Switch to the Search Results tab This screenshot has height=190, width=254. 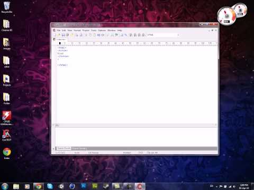click(63, 148)
